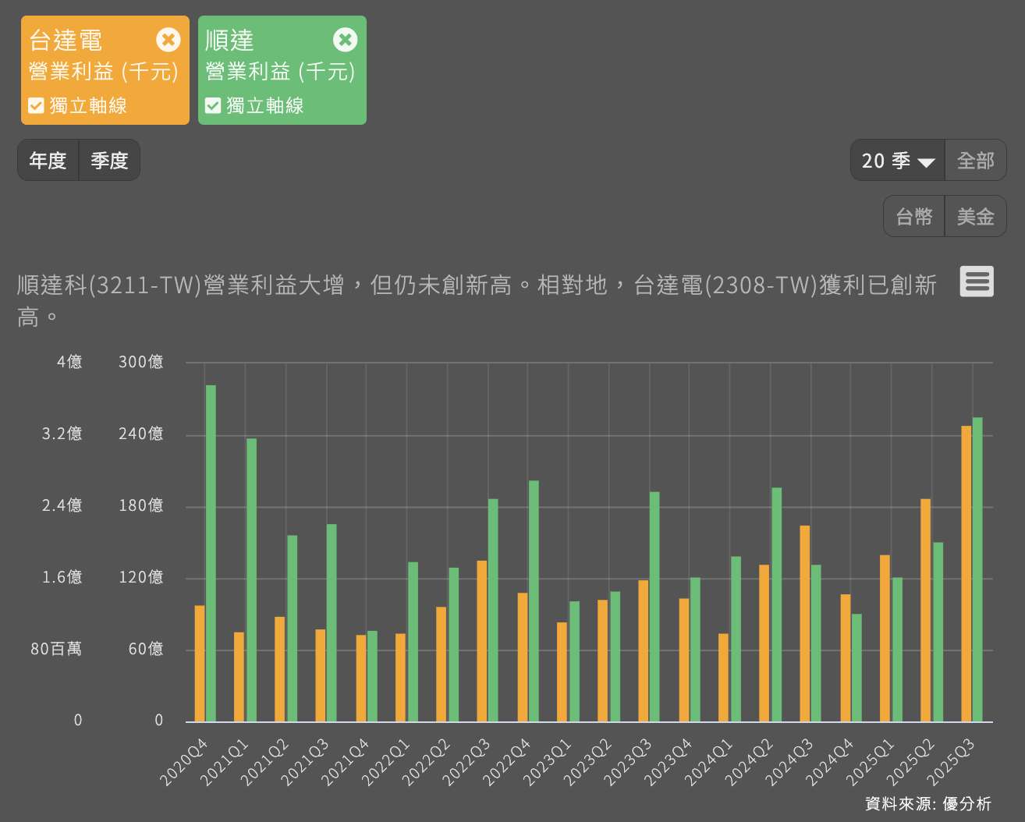
Task: Remove the 順達 series with its X icon
Action: (345, 40)
